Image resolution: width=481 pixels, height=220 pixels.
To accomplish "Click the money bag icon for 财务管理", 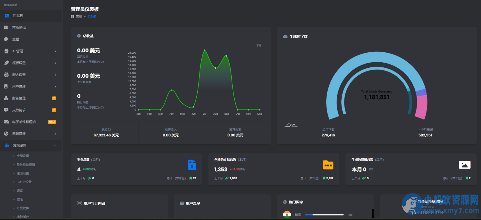I will pyautogui.click(x=6, y=98).
